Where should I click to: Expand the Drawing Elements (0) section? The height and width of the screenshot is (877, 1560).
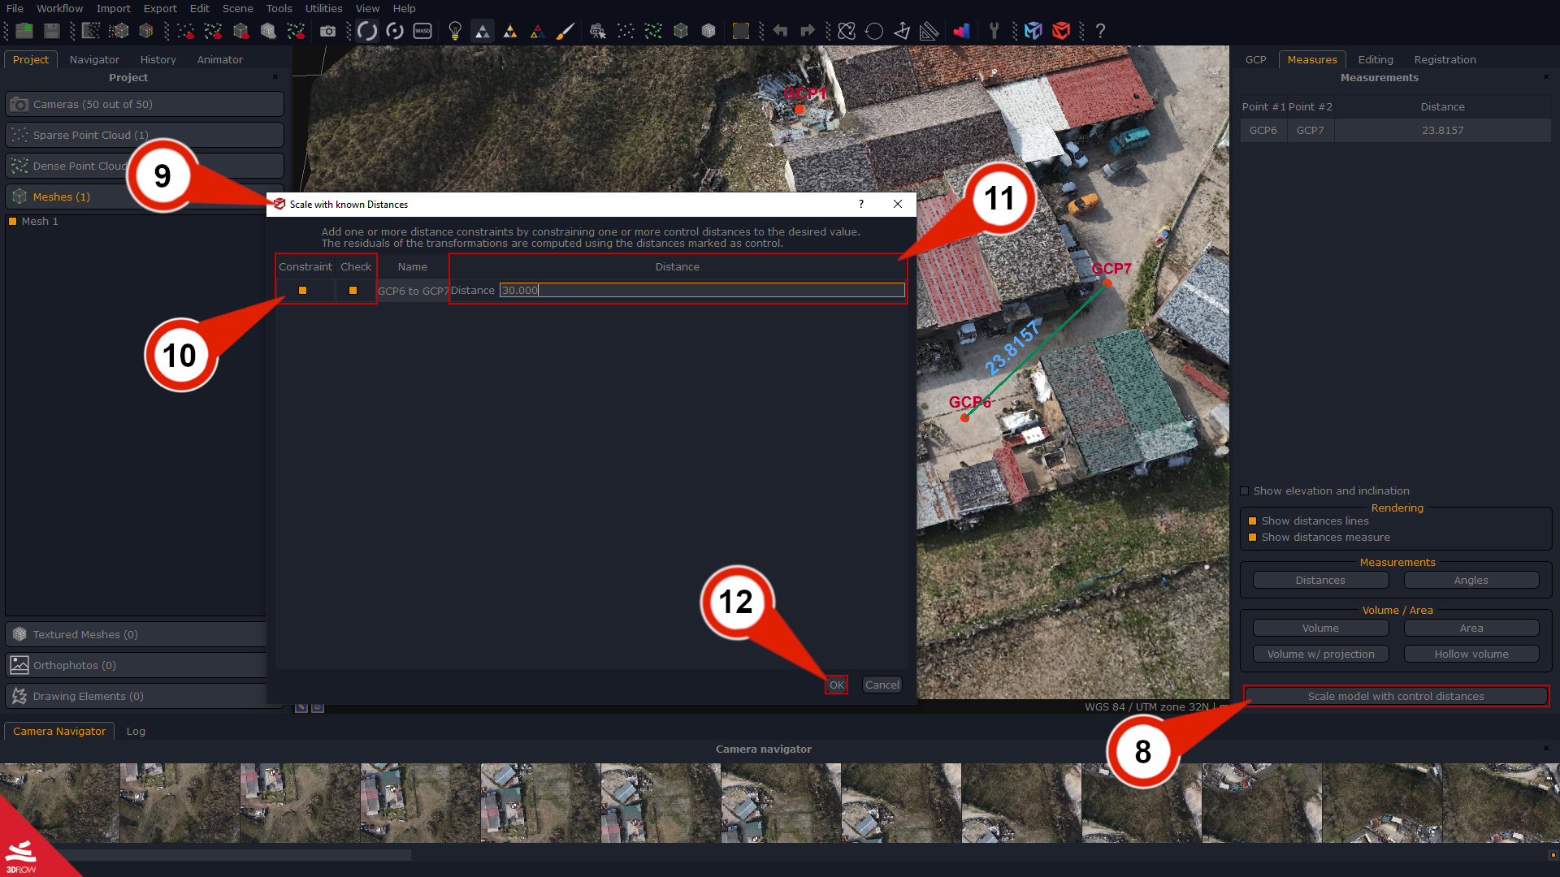point(136,696)
